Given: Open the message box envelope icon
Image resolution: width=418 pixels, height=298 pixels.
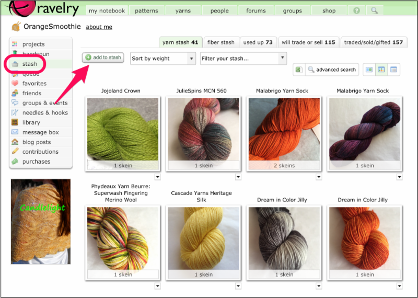Looking at the screenshot, I should click(15, 132).
